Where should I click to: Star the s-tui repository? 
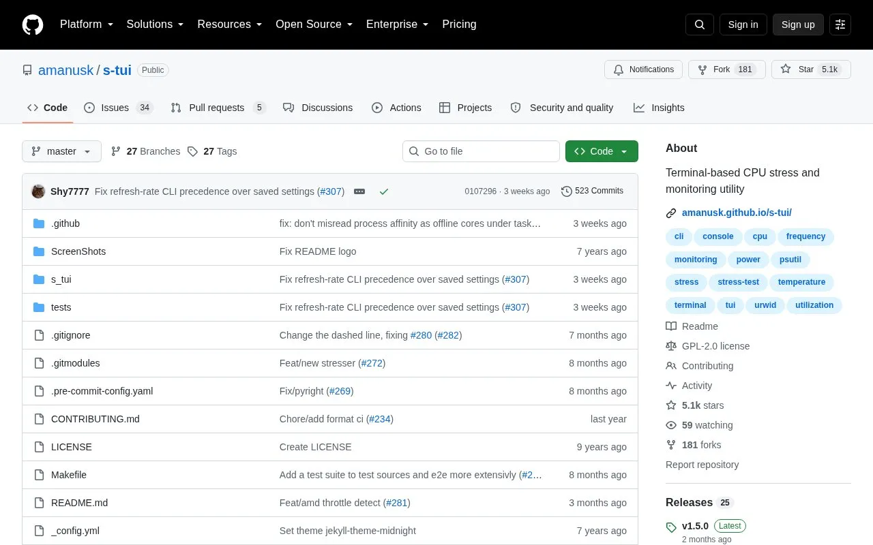click(811, 69)
